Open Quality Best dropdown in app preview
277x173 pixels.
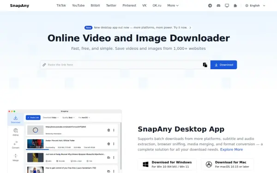[x=68, y=118]
